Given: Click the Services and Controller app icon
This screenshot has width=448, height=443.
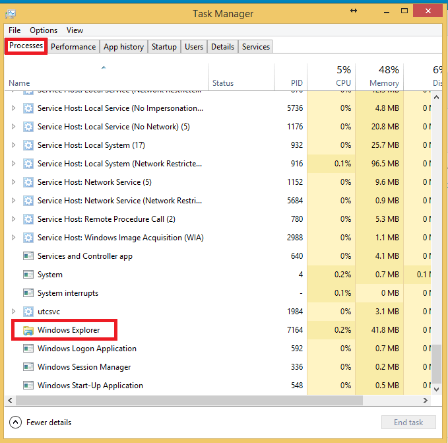Looking at the screenshot, I should tap(28, 256).
